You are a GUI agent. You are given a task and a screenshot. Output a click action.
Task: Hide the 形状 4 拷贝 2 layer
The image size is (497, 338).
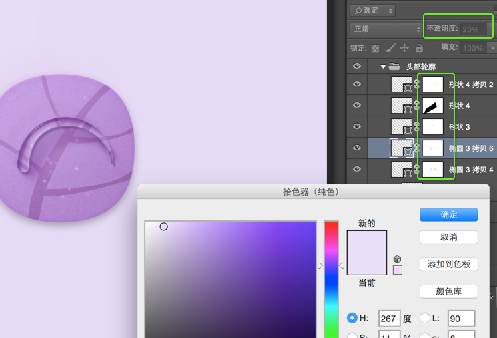coord(357,84)
